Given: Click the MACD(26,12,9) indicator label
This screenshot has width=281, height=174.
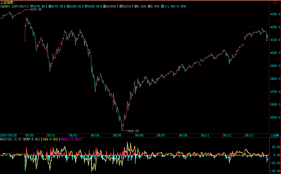Looking at the screenshot, I should coord(11,139).
